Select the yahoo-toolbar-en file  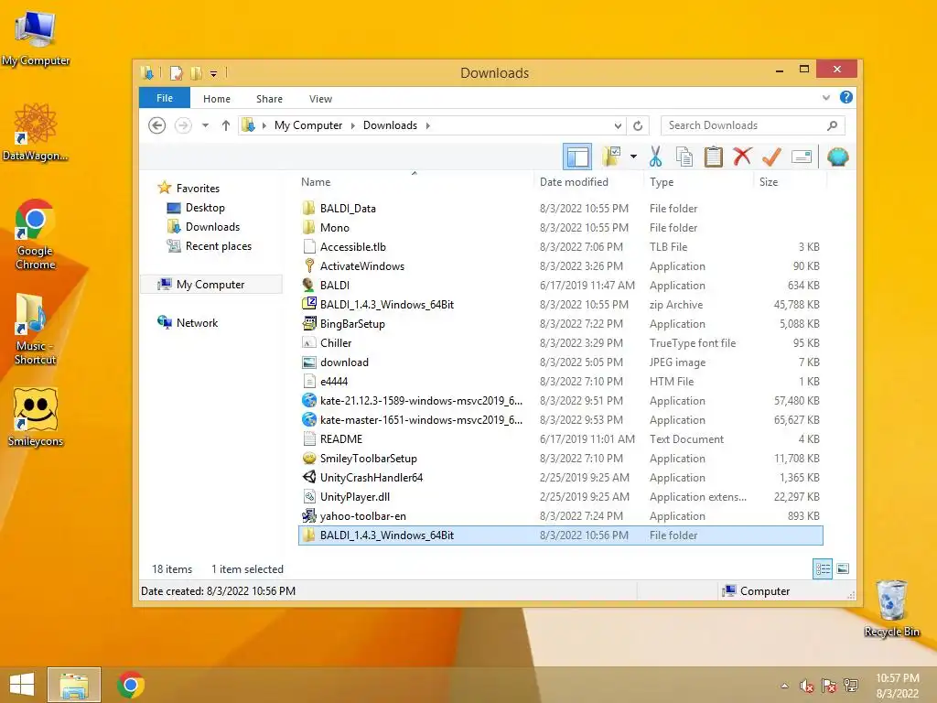tap(561, 516)
